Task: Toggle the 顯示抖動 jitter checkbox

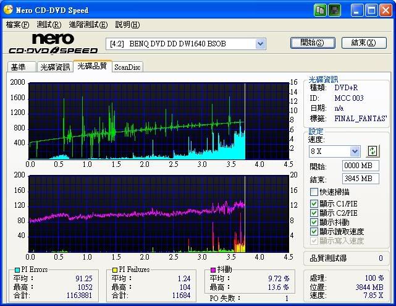Action: [x=314, y=223]
